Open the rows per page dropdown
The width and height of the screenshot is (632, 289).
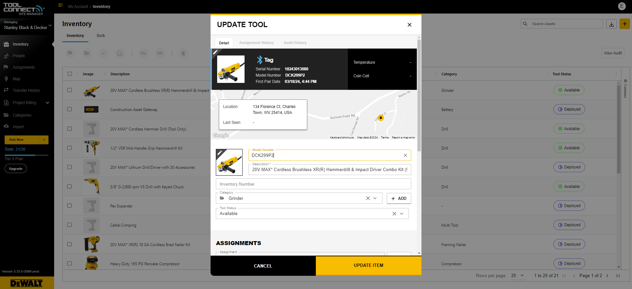pos(518,275)
